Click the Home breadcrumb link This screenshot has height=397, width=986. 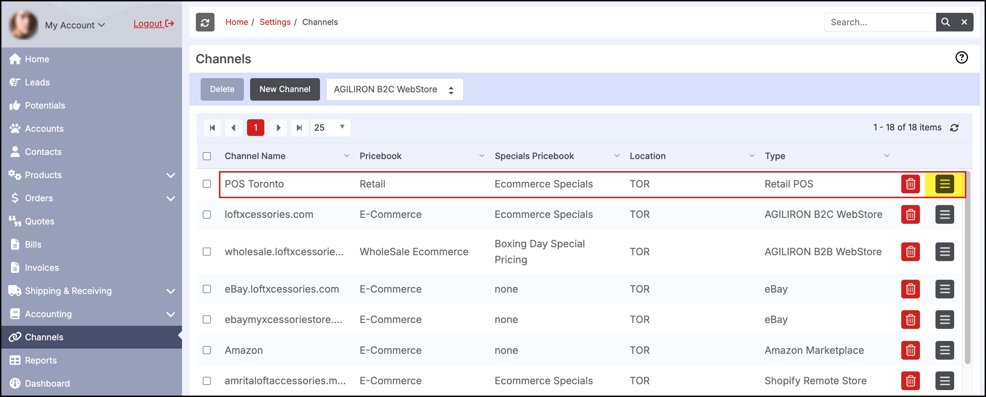[237, 22]
